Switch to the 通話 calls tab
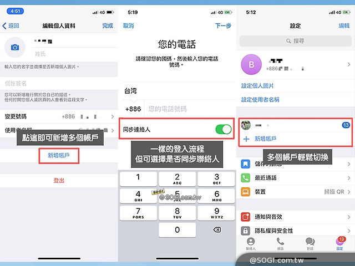Image resolution: width=355 pixels, height=266 pixels. 280,244
